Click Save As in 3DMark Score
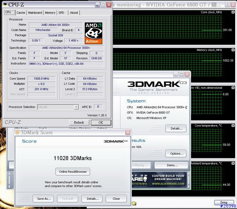The height and width of the screenshot is (209, 237). (44, 199)
